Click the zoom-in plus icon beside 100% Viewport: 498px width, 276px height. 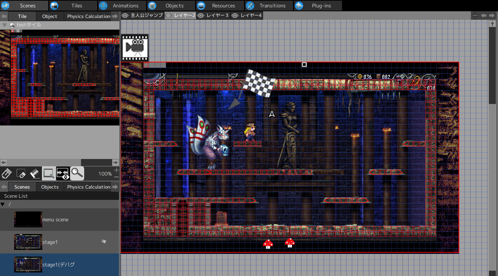(116, 170)
